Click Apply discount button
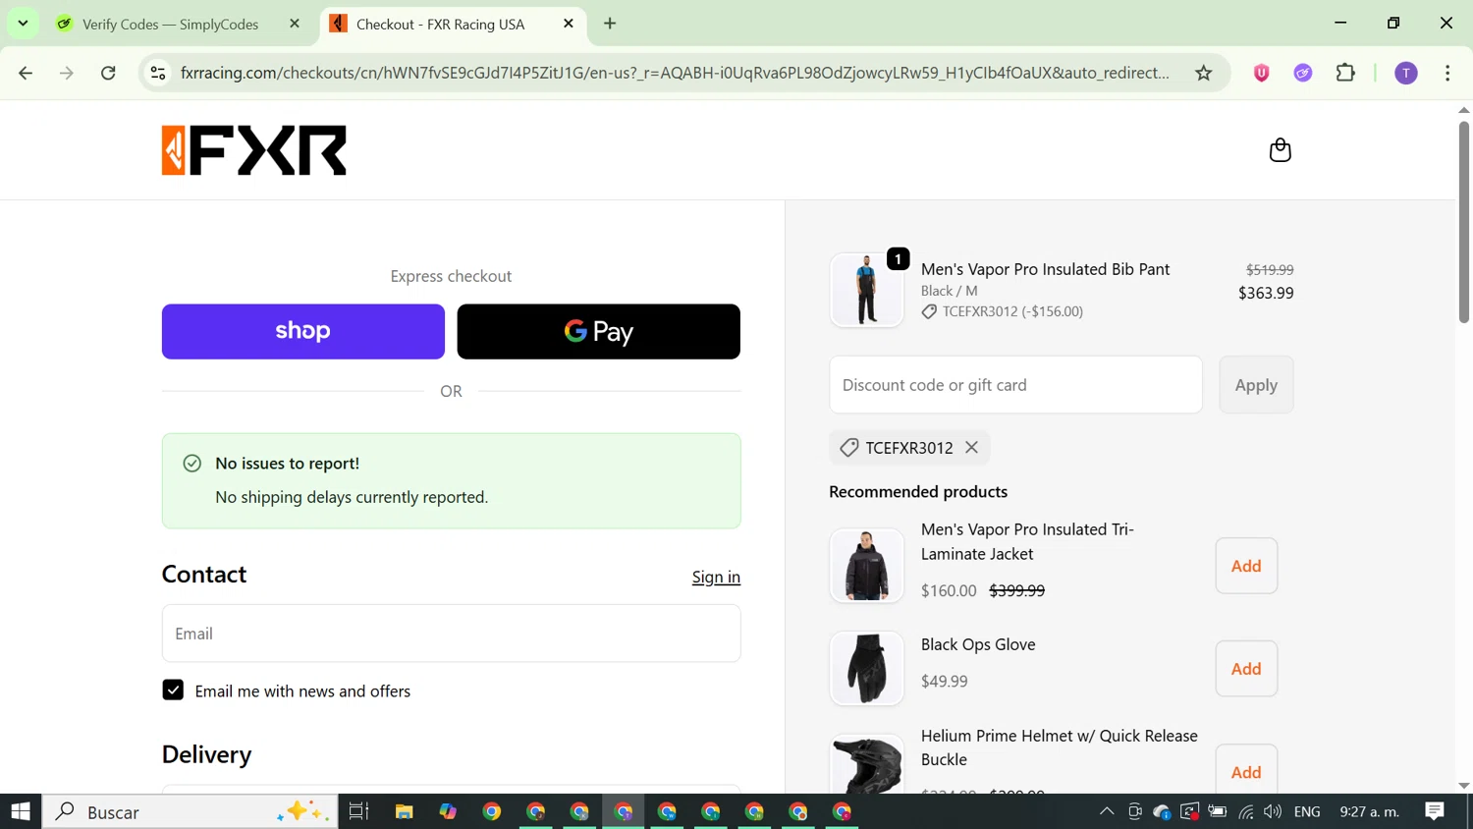 click(x=1256, y=385)
